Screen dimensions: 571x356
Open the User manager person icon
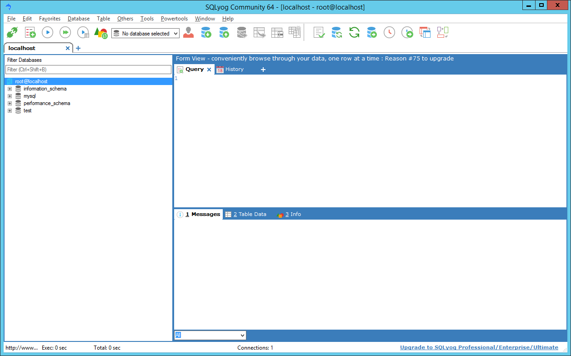188,33
